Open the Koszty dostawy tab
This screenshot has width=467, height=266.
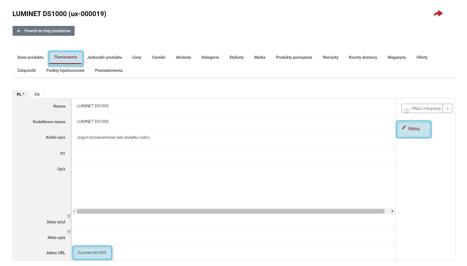tap(363, 57)
